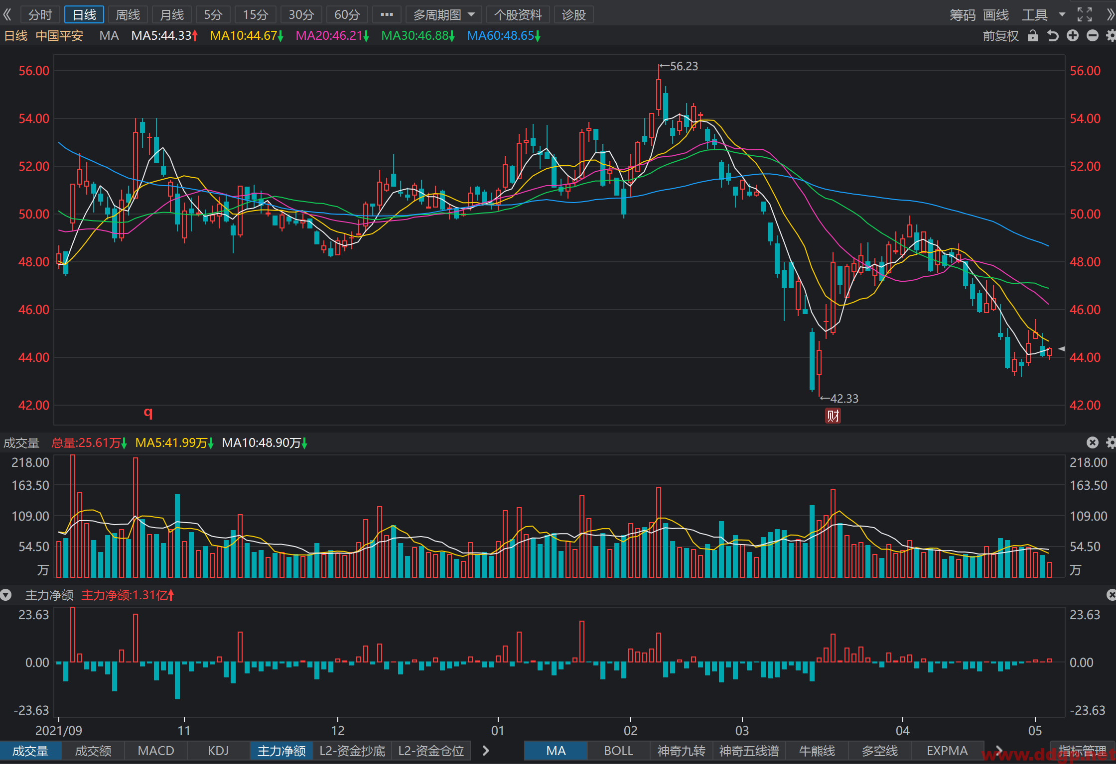Toggle the chart lock icon
This screenshot has width=1116, height=764.
tap(1033, 36)
